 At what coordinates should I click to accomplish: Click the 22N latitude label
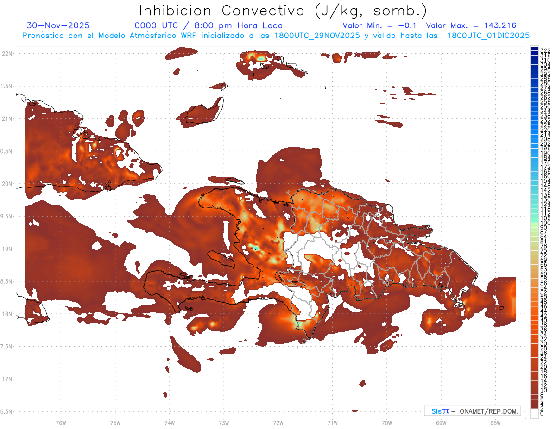7,54
